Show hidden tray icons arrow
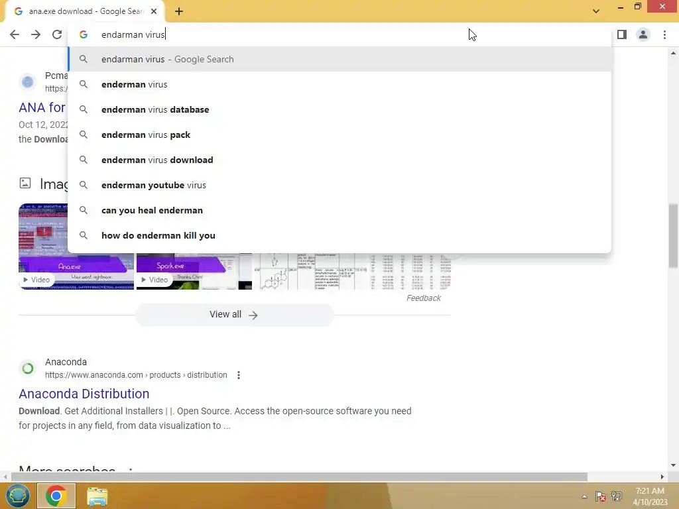The width and height of the screenshot is (679, 509). pyautogui.click(x=584, y=496)
